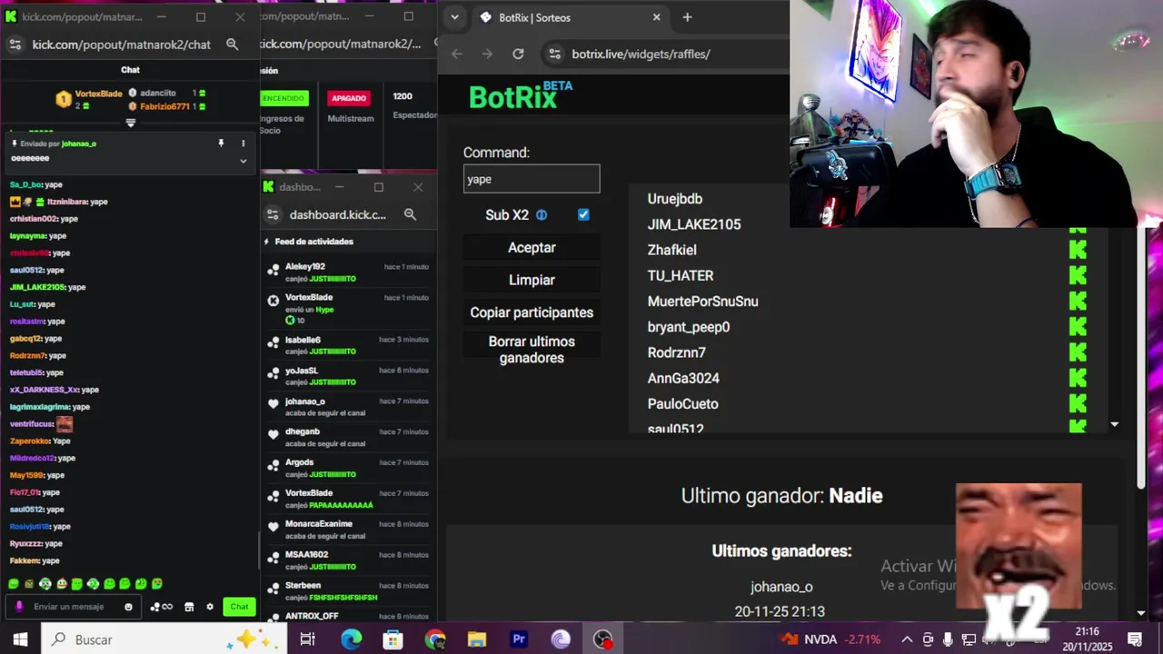Reload the BotRix raffles page

pyautogui.click(x=518, y=54)
